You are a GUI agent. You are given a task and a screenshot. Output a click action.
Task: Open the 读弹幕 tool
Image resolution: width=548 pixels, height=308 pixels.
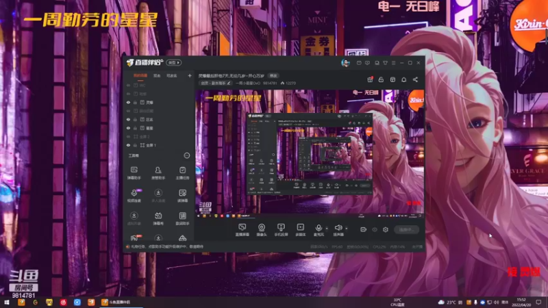(182, 196)
